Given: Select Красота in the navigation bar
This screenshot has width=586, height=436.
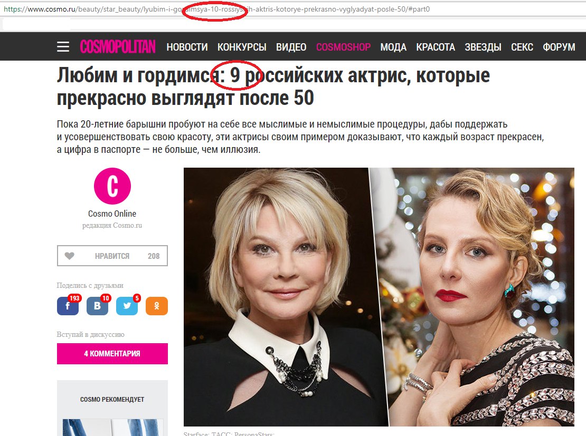Looking at the screenshot, I should pos(436,47).
